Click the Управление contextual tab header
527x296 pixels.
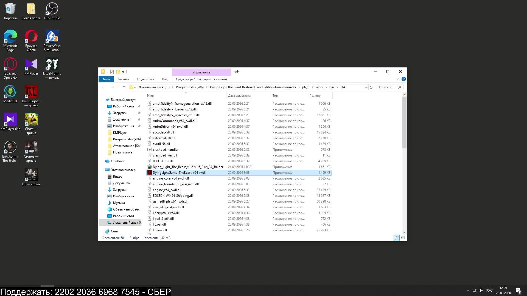pos(201,72)
